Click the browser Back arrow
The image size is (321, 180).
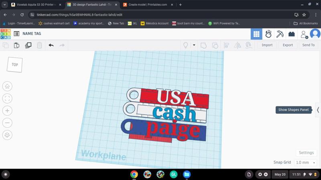[5, 15]
